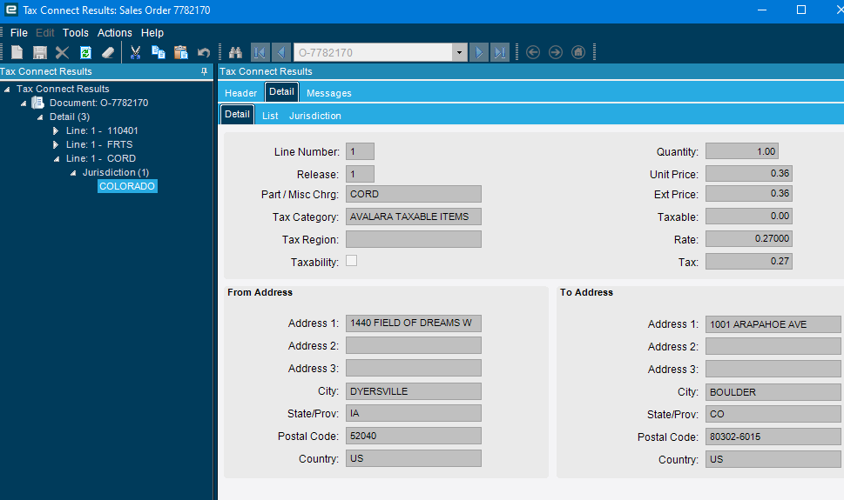844x500 pixels.
Task: Go to the last record
Action: pos(499,52)
